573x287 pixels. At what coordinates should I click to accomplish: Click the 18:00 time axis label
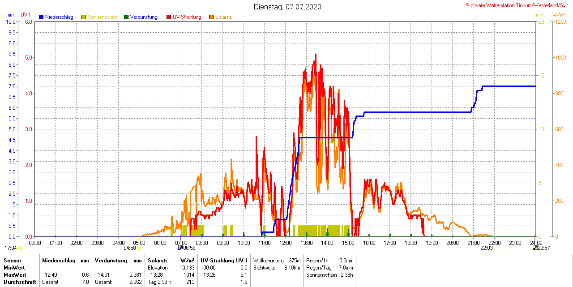(411, 243)
